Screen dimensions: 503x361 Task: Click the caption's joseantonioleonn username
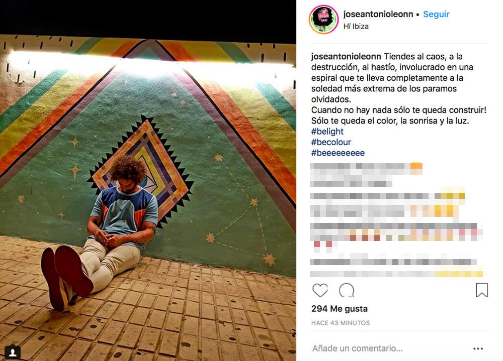[346, 57]
